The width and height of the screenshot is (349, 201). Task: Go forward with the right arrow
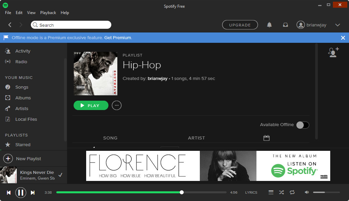21,25
